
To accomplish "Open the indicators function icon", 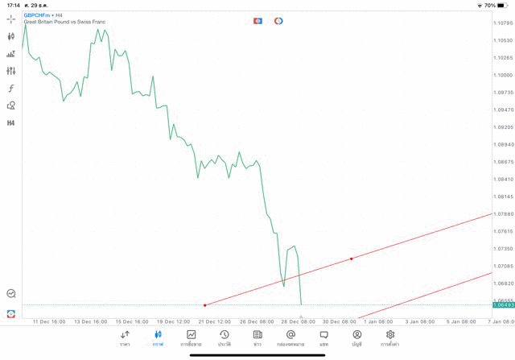I will (10, 89).
